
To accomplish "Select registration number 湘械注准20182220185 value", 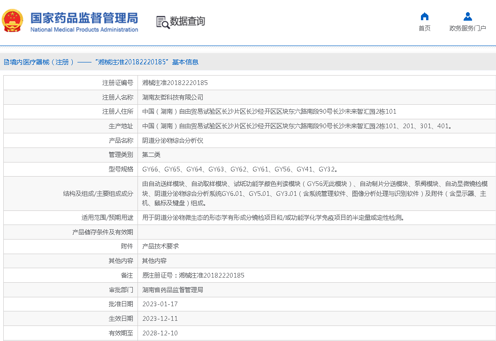I will pyautogui.click(x=175, y=83).
